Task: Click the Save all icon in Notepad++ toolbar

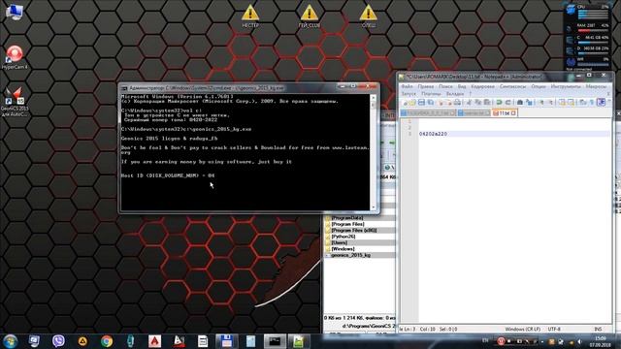Action: click(x=431, y=103)
